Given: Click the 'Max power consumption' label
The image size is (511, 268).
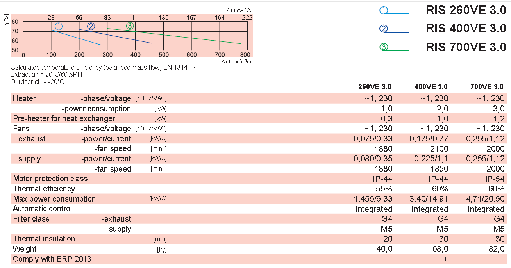Looking at the screenshot, I should tap(54, 199).
